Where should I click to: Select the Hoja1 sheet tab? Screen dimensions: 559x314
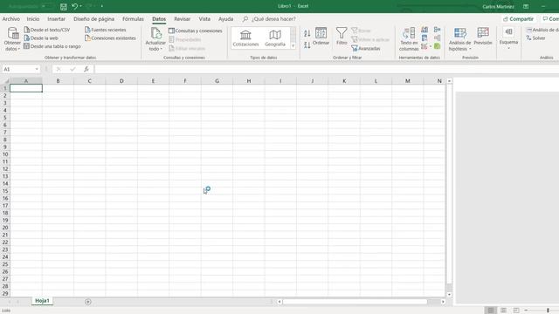(x=42, y=301)
